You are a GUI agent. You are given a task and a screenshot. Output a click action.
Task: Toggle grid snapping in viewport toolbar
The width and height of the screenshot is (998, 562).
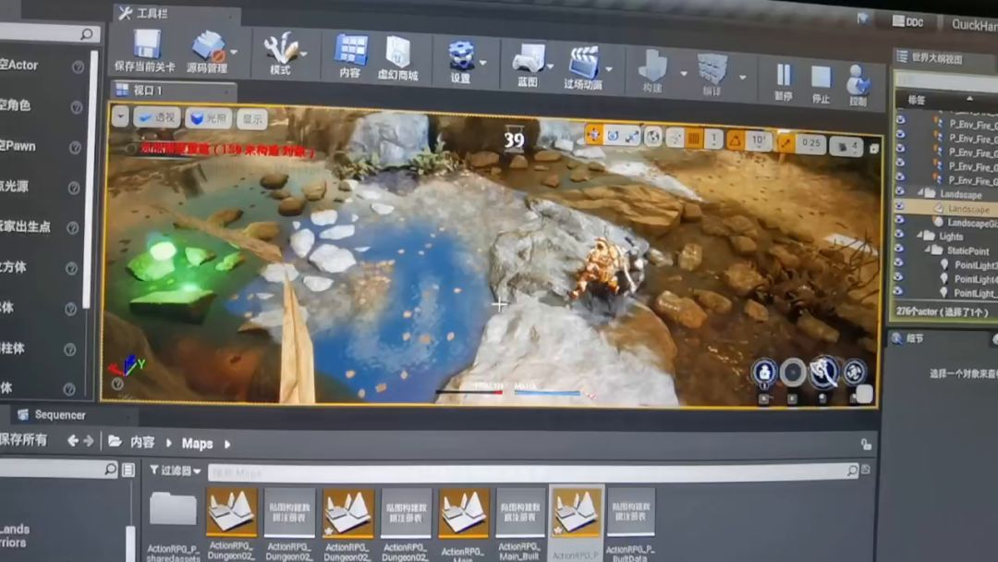(x=694, y=139)
